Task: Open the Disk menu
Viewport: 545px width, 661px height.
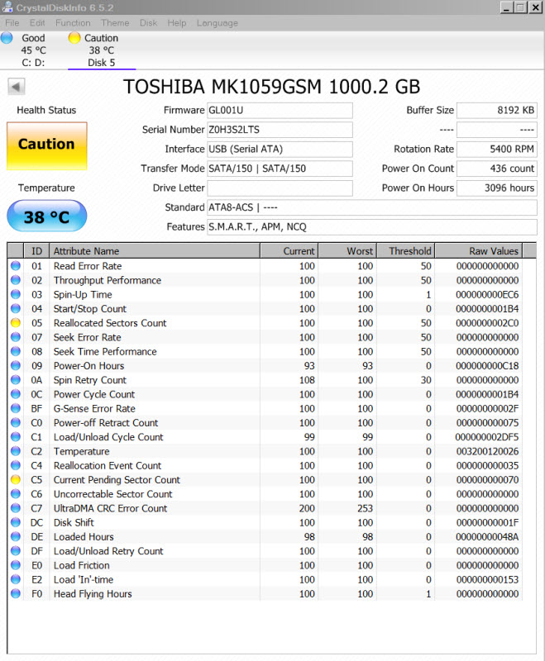Action: 149,23
